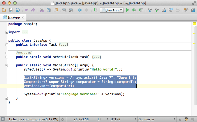The width and height of the screenshot is (197, 122).
Task: Click the yellow inspection status indicator
Action: 194,24
